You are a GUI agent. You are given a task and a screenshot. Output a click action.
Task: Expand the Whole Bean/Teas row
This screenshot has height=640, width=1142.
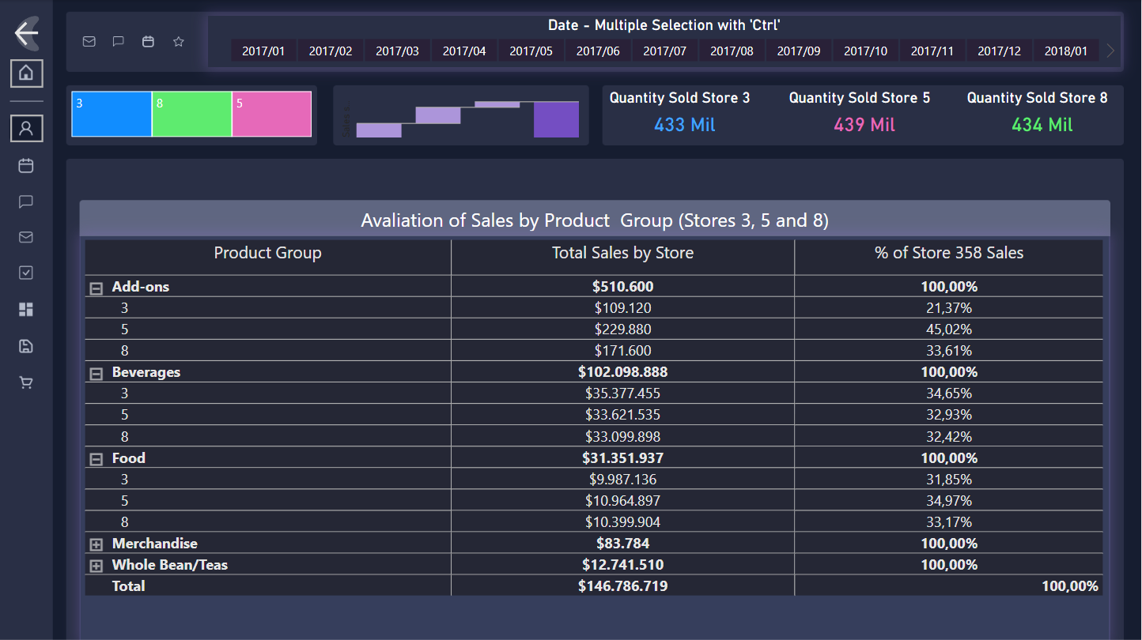pyautogui.click(x=96, y=566)
